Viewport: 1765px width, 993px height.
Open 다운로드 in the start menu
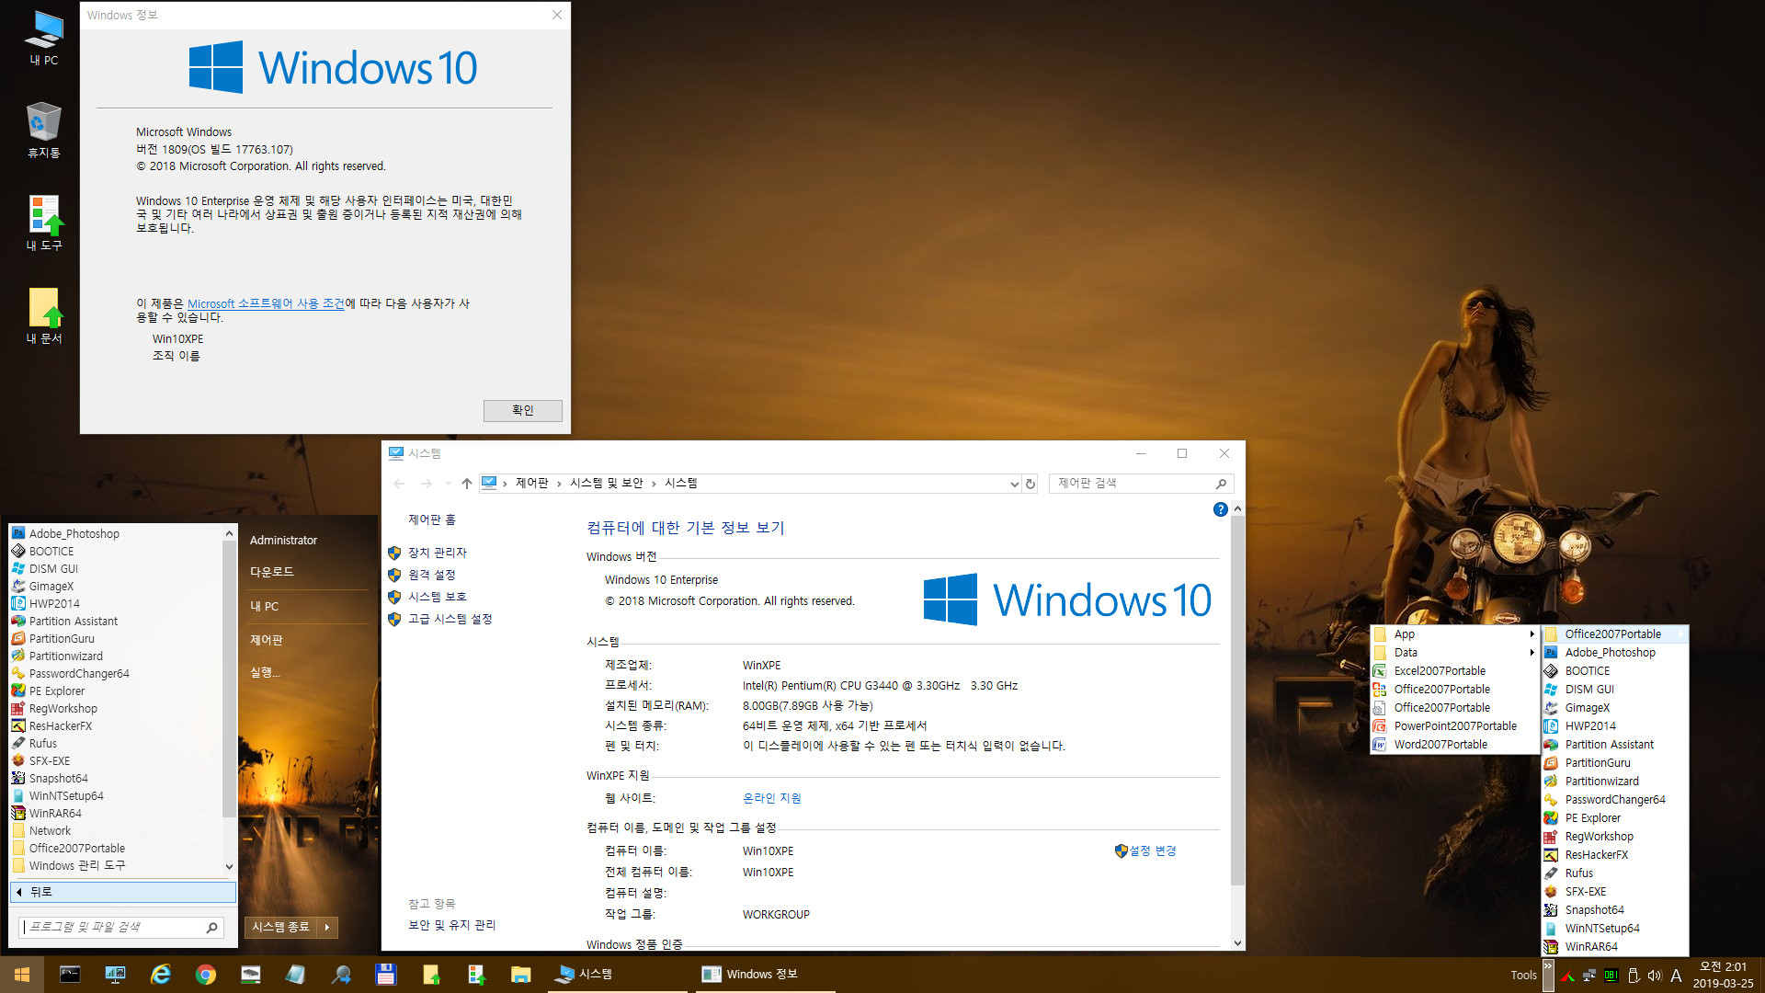click(272, 571)
